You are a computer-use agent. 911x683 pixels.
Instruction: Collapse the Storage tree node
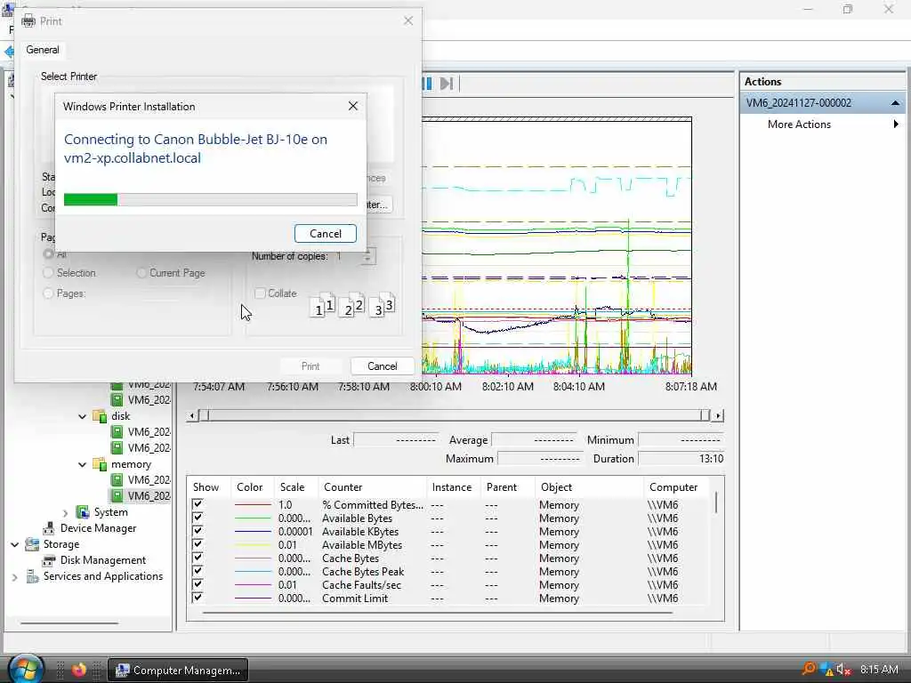pyautogui.click(x=14, y=544)
